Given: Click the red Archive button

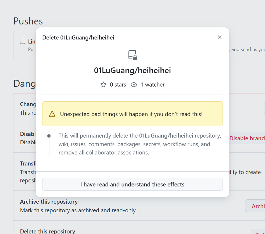Looking at the screenshot, I should click(x=255, y=206).
